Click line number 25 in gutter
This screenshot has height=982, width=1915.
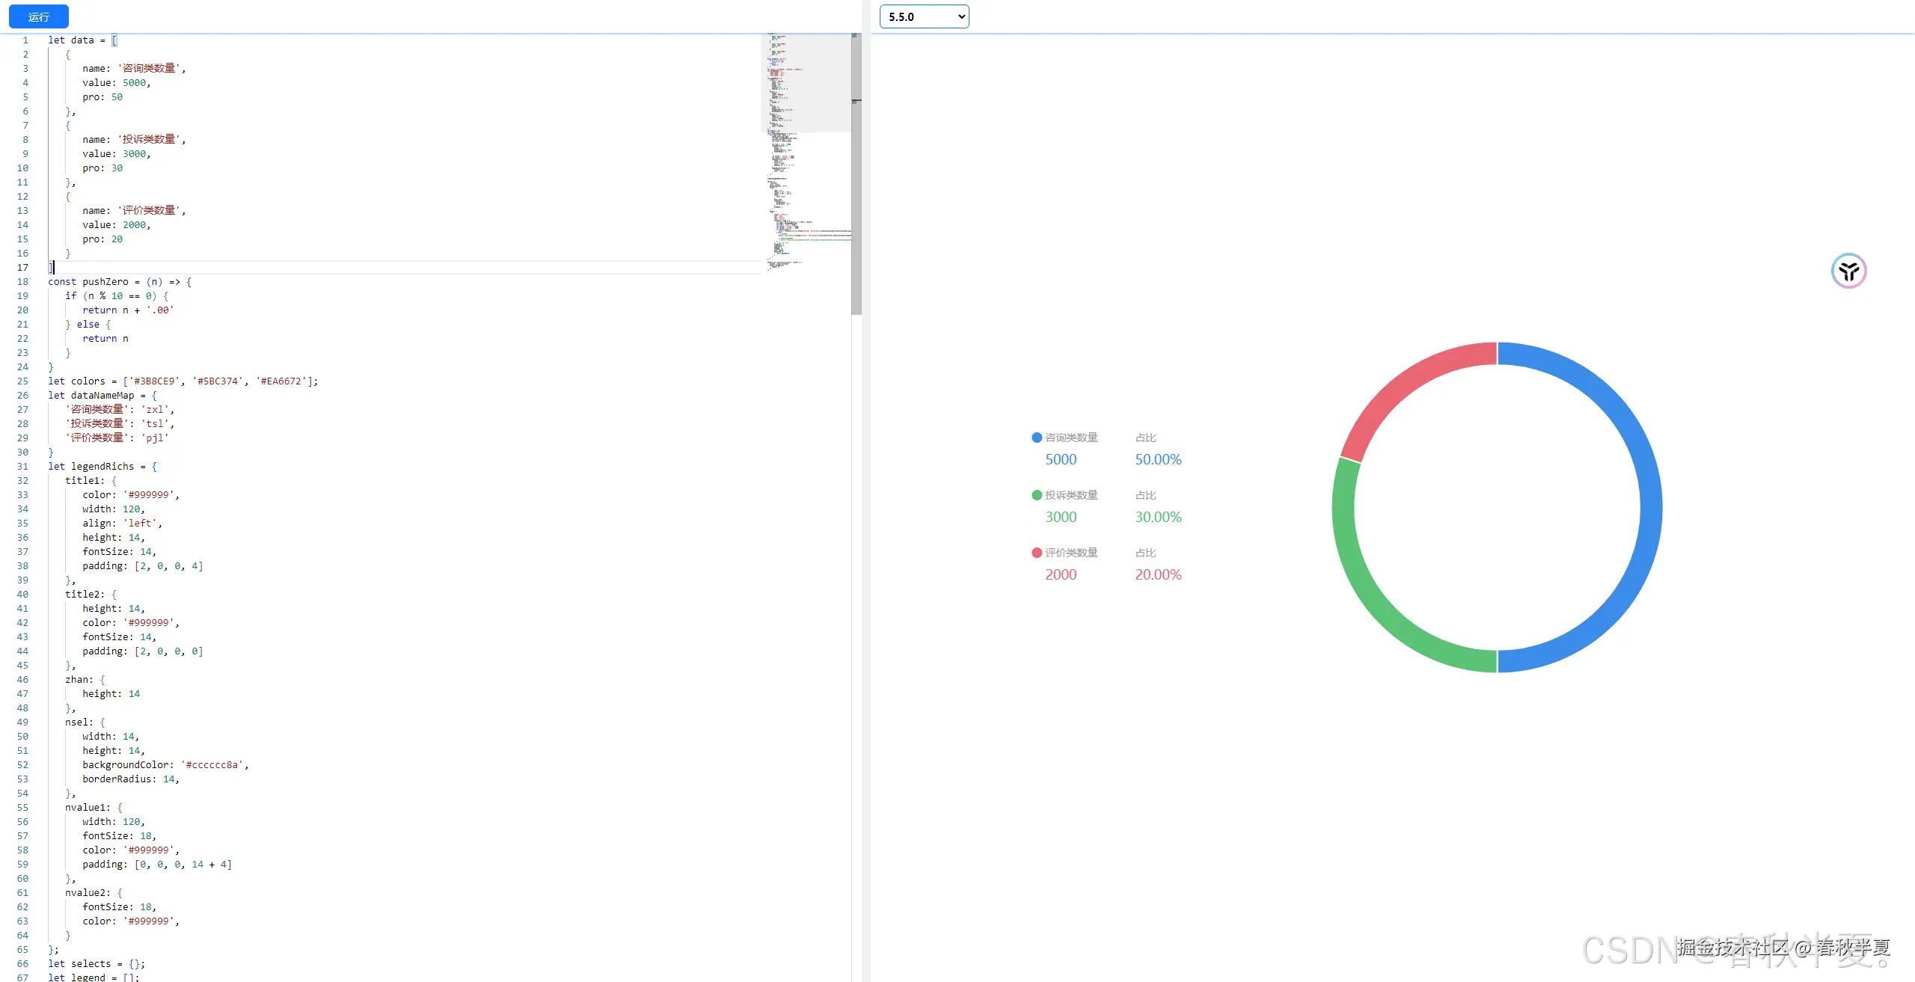[22, 381]
